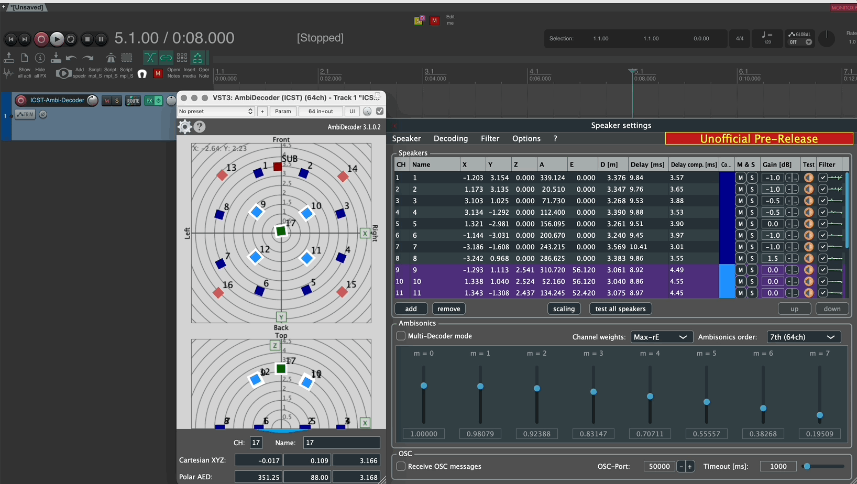The width and height of the screenshot is (857, 484).
Task: Enable Multi-Decoder mode checkbox
Action: click(401, 336)
